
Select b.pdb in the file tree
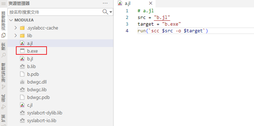[x=60, y=74]
